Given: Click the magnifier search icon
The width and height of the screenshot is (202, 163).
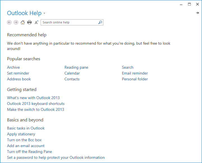Looking at the screenshot, I should click(100, 22).
